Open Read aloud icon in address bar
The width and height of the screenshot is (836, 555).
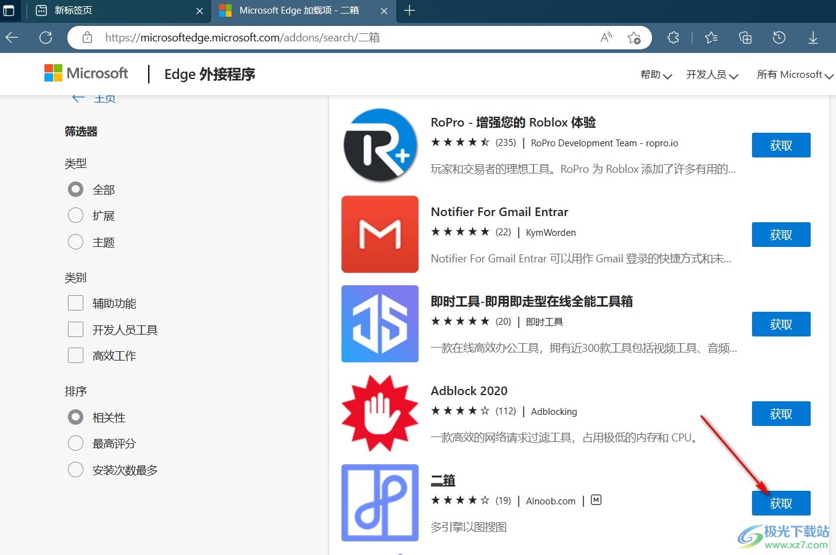pyautogui.click(x=606, y=38)
